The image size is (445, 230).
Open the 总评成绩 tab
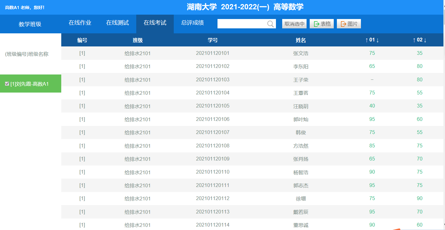(x=192, y=23)
